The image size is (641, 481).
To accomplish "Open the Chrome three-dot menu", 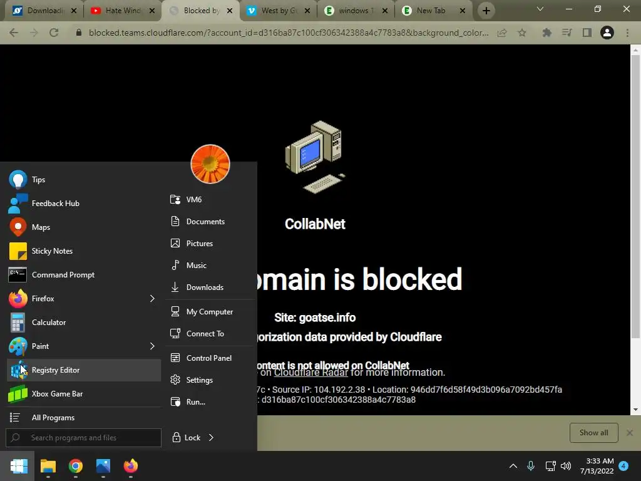I will tap(627, 33).
